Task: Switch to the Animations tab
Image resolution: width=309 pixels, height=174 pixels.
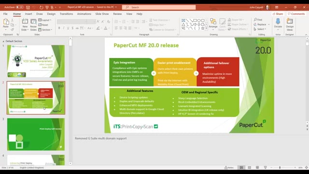Action: [84, 14]
